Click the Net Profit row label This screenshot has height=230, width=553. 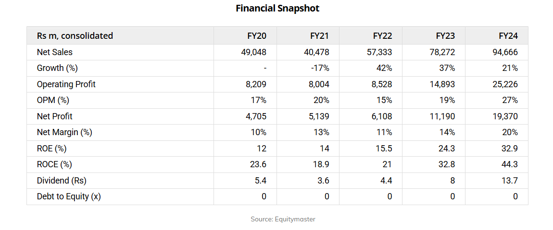[x=55, y=116]
